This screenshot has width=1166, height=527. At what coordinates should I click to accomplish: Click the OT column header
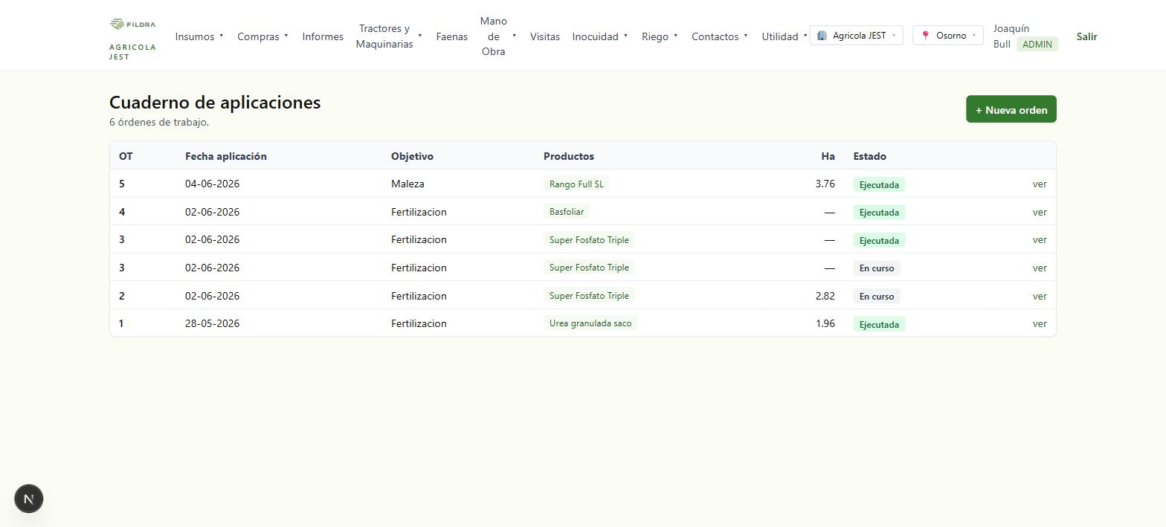coord(126,156)
